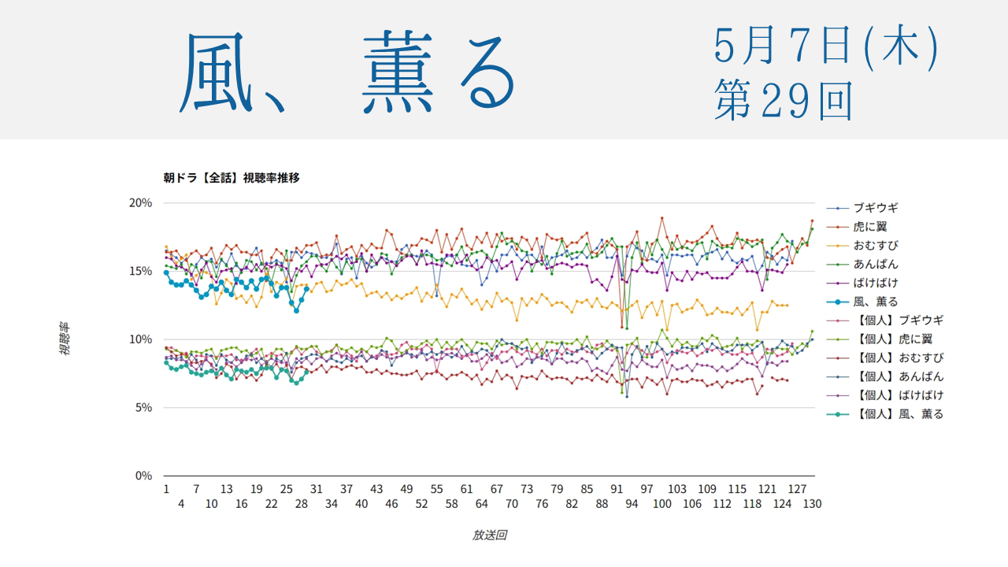
Task: Click the x-axis tick label 1
Action: coord(166,489)
